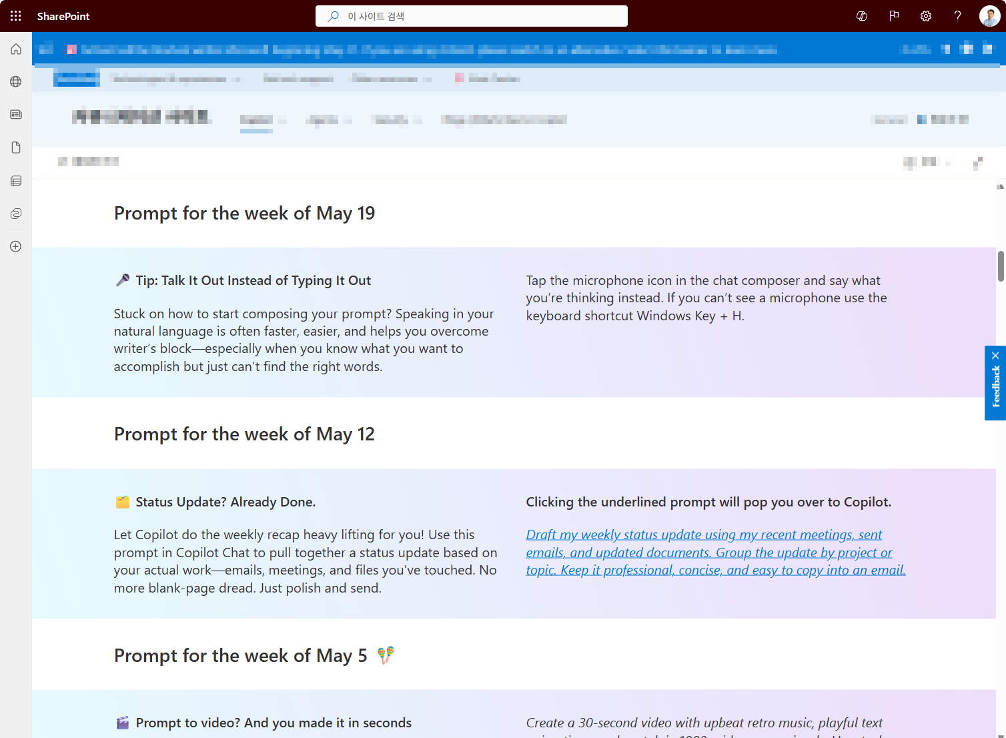Click the SharePoint title link
Viewport: 1006px width, 738px height.
pos(63,16)
